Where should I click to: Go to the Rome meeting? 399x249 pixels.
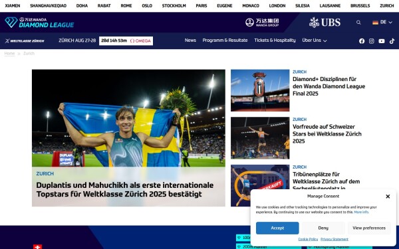click(x=126, y=5)
